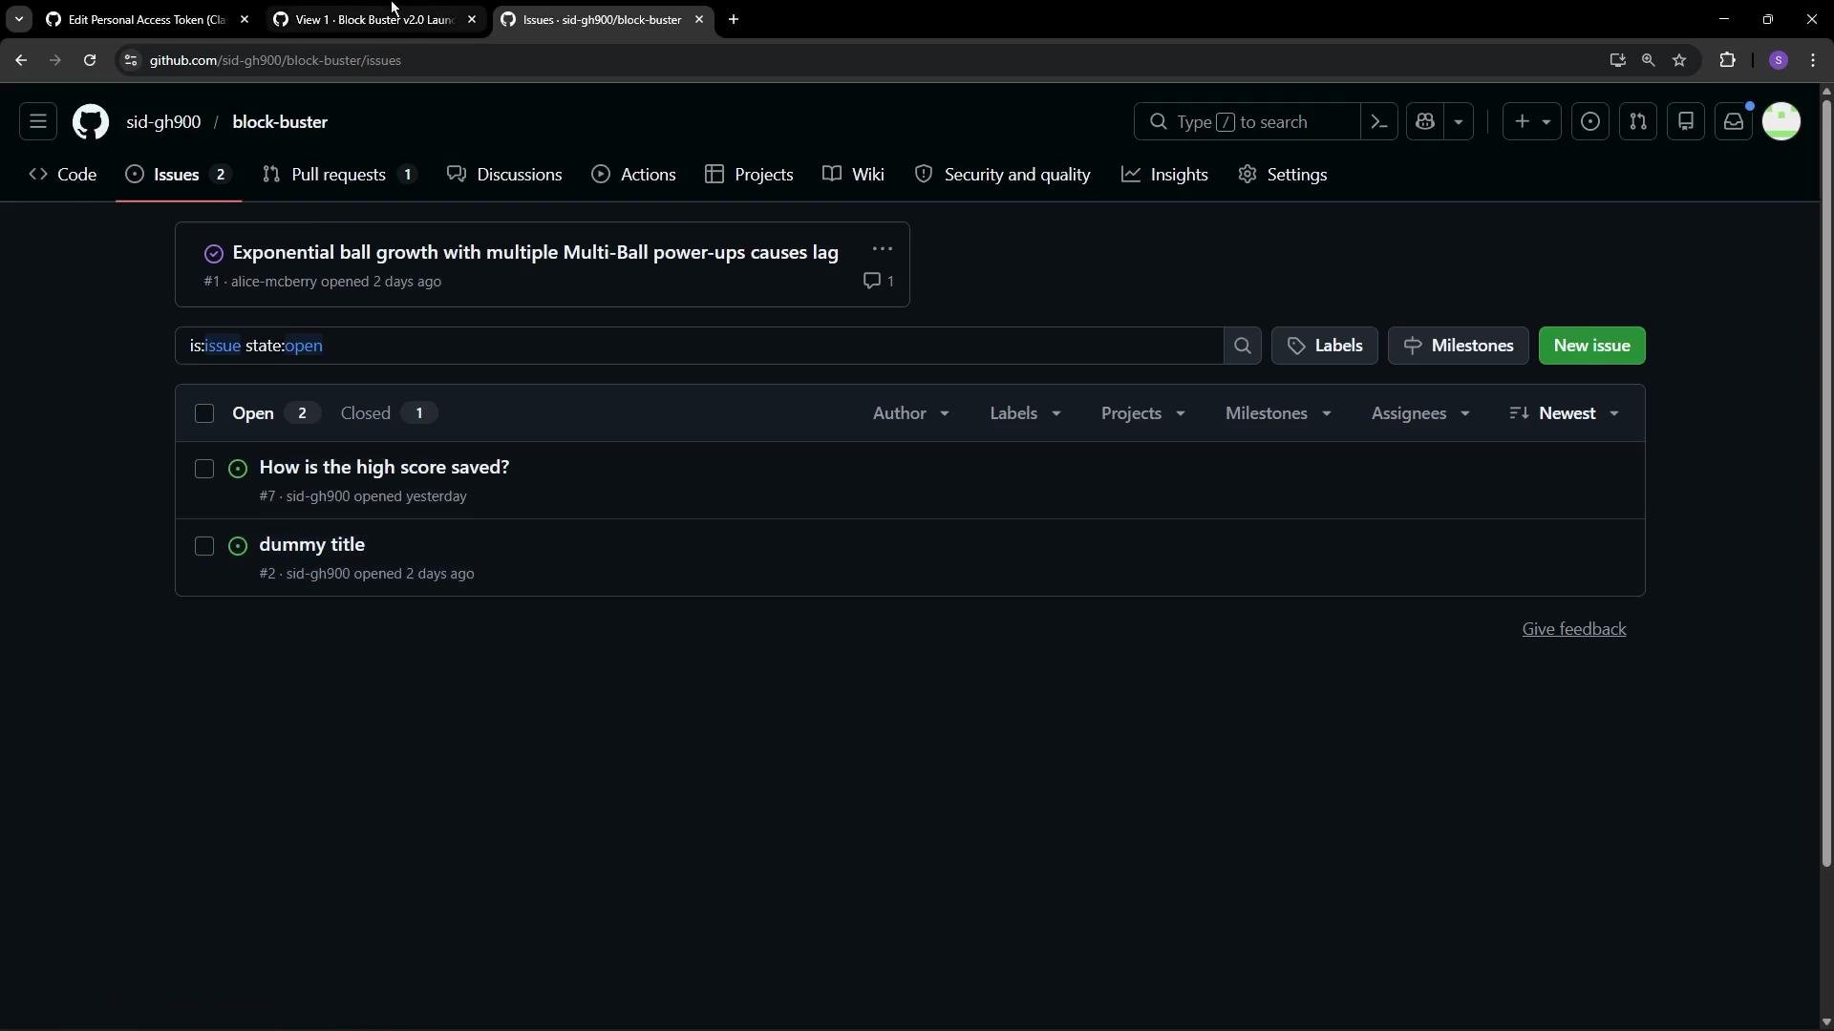The image size is (1834, 1031).
Task: Open the Newest sort dropdown
Action: [1565, 413]
